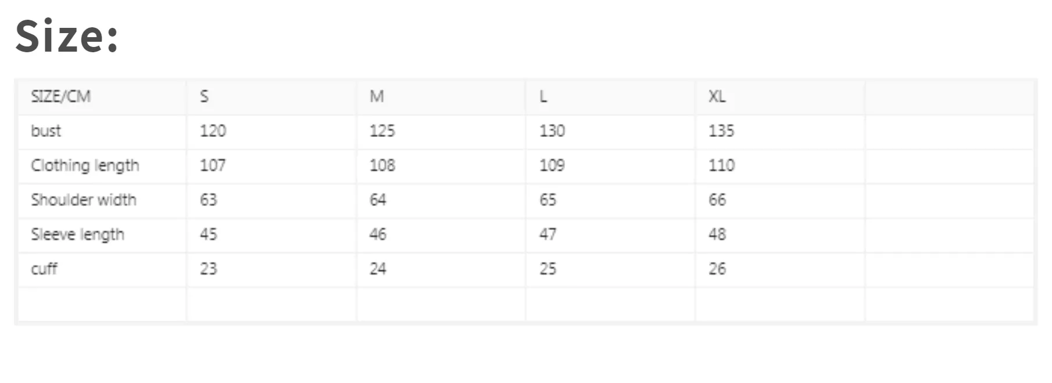Click the bust row label
This screenshot has height=383, width=1052.
46,131
